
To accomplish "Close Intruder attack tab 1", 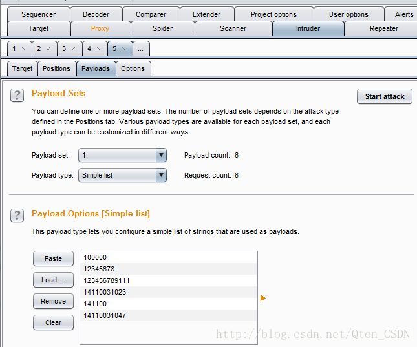I will point(24,48).
